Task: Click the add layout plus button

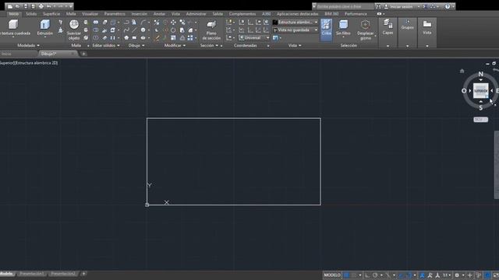Action: coord(83,274)
